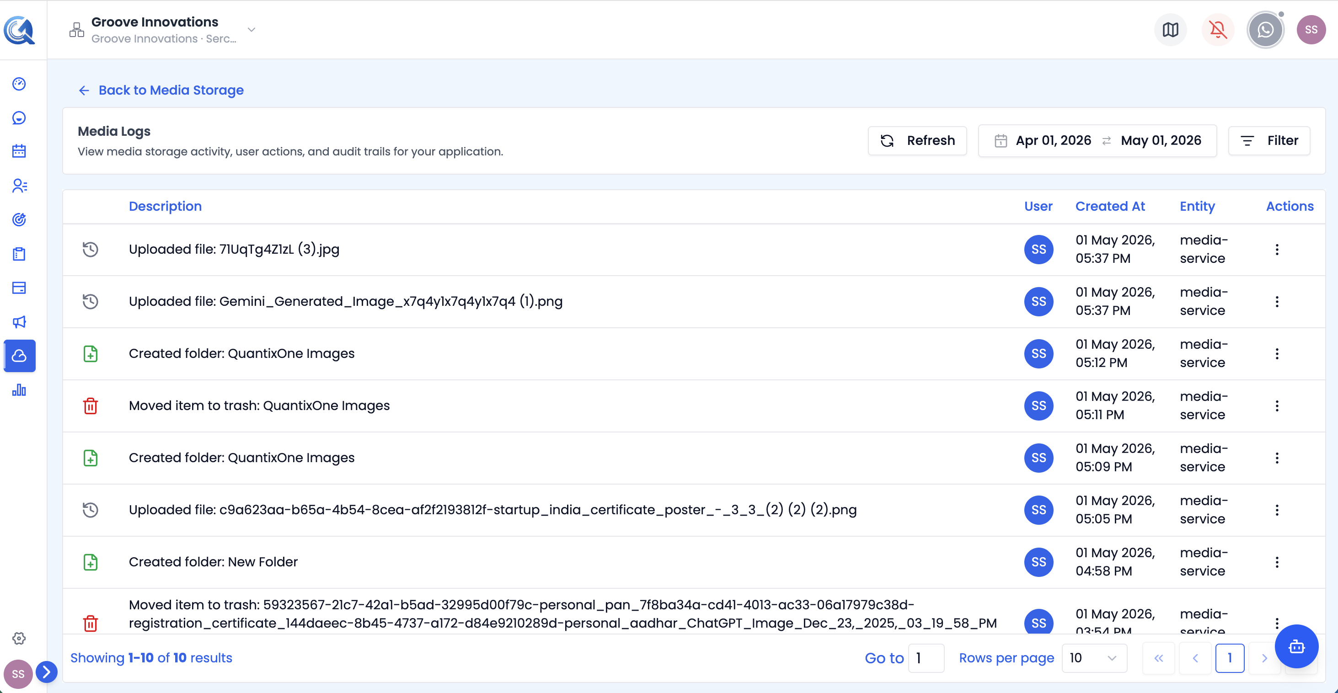Screen dimensions: 1338x693
Task: Open the Rows per page dropdown
Action: coord(1094,658)
